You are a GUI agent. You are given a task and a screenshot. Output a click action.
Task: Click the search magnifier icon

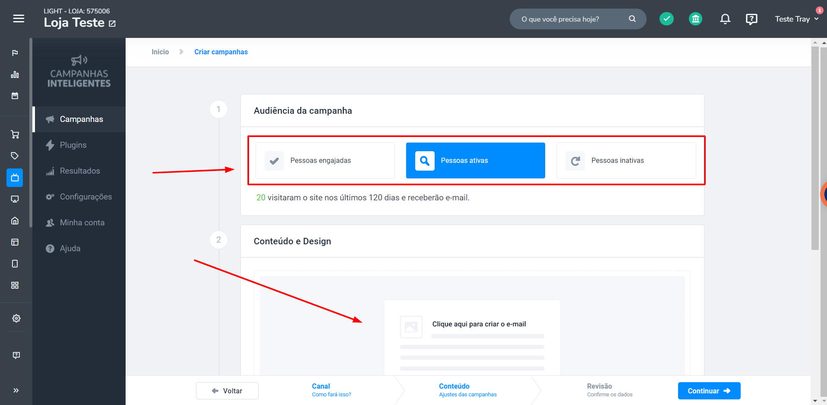pyautogui.click(x=632, y=19)
